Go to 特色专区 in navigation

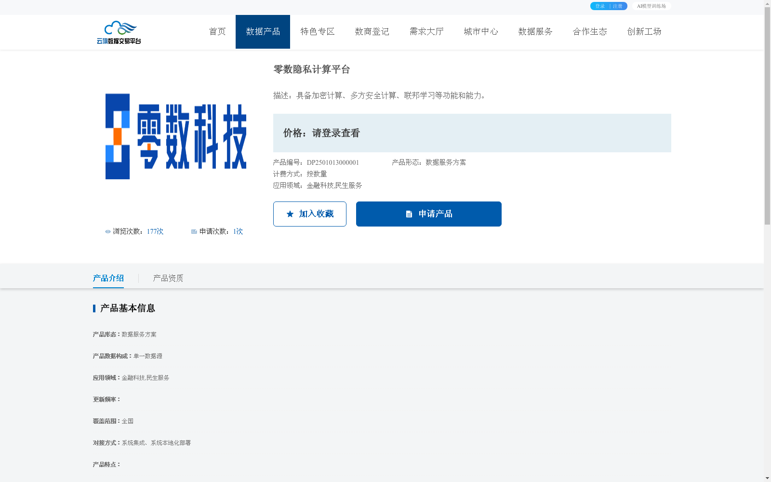click(x=318, y=32)
